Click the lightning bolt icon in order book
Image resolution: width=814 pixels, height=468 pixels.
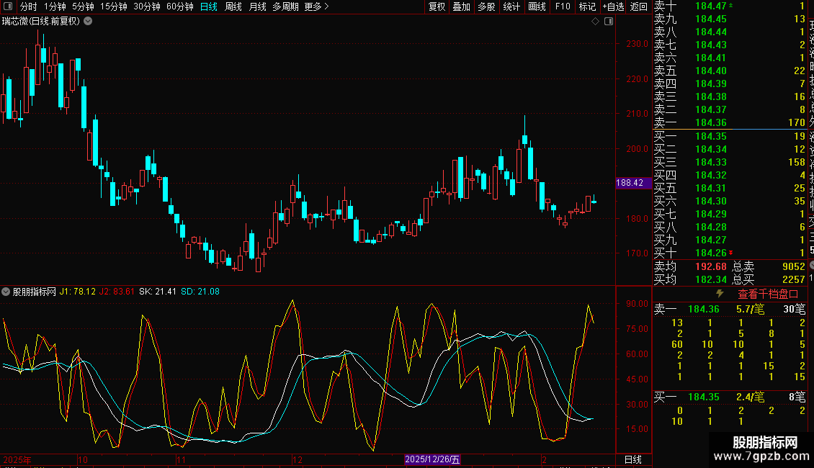coord(719,294)
